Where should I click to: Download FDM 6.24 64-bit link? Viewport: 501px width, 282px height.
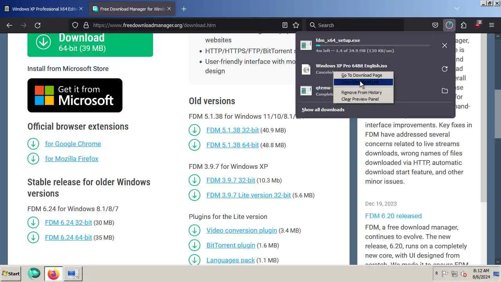[68, 237]
